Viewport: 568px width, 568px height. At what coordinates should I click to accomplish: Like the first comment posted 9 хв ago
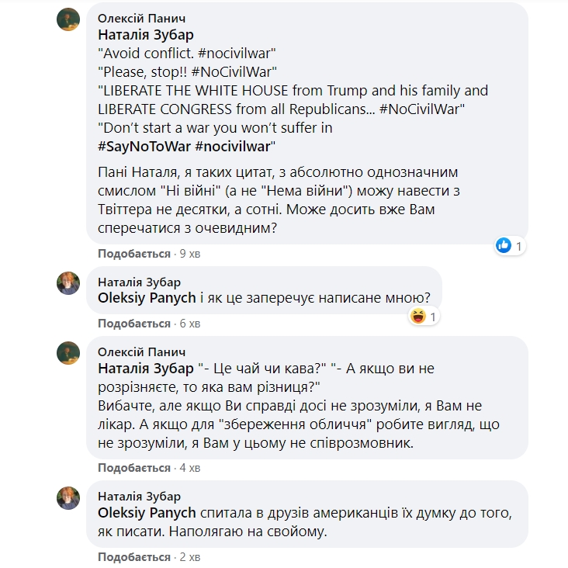point(134,254)
